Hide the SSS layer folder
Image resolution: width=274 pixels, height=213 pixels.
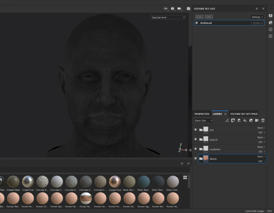[196, 130]
